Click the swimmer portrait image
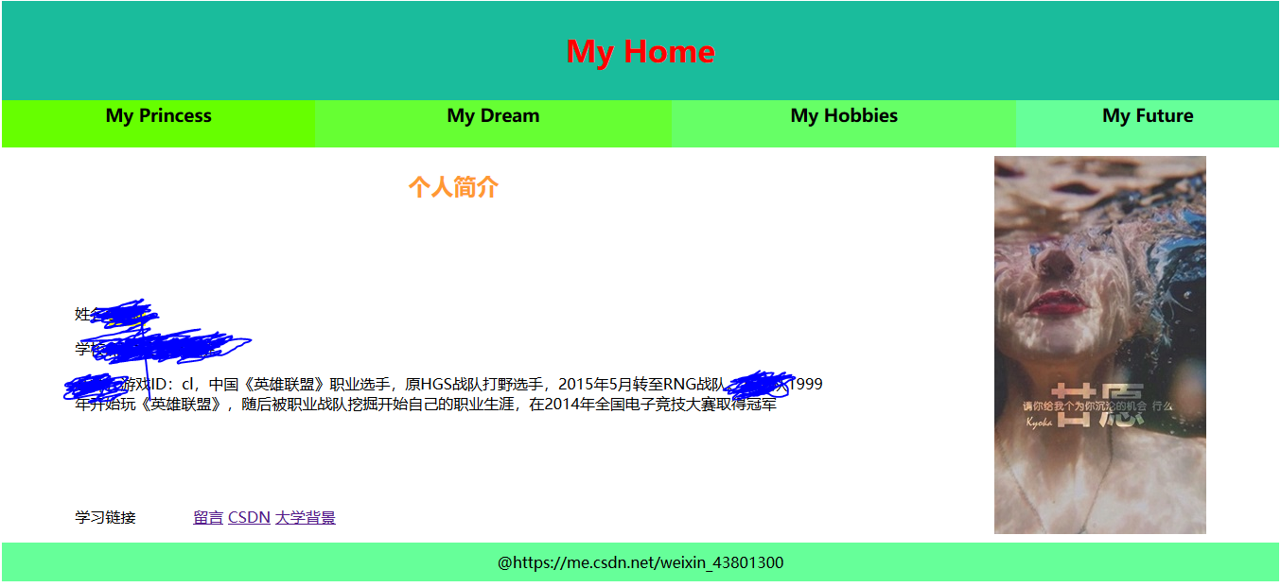 pyautogui.click(x=1099, y=345)
